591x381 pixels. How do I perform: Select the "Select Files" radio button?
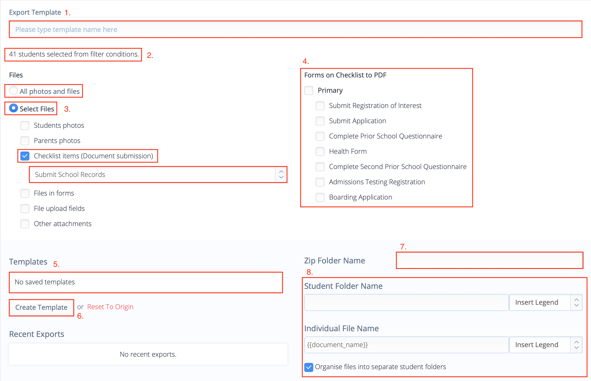pos(13,109)
